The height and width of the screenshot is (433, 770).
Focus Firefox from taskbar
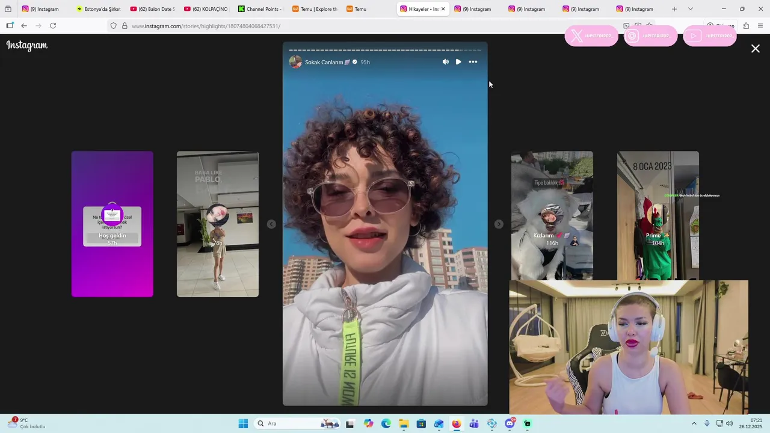(x=457, y=423)
